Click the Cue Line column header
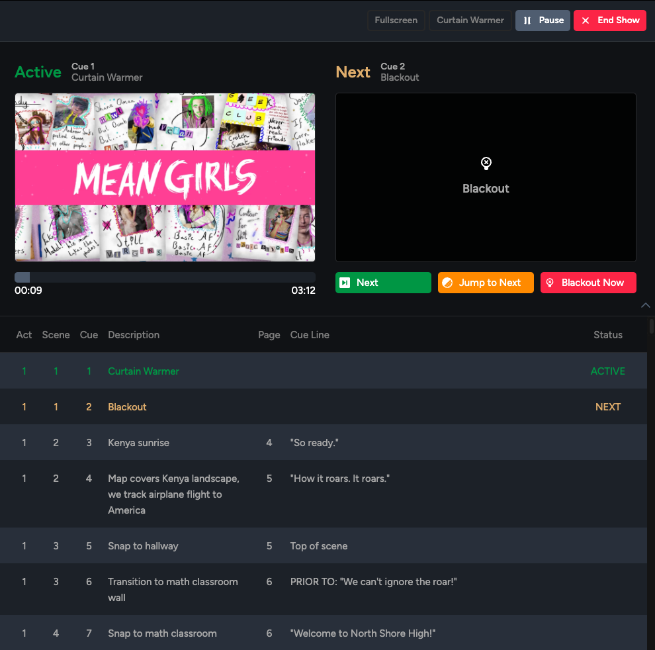655x650 pixels. pyautogui.click(x=310, y=335)
